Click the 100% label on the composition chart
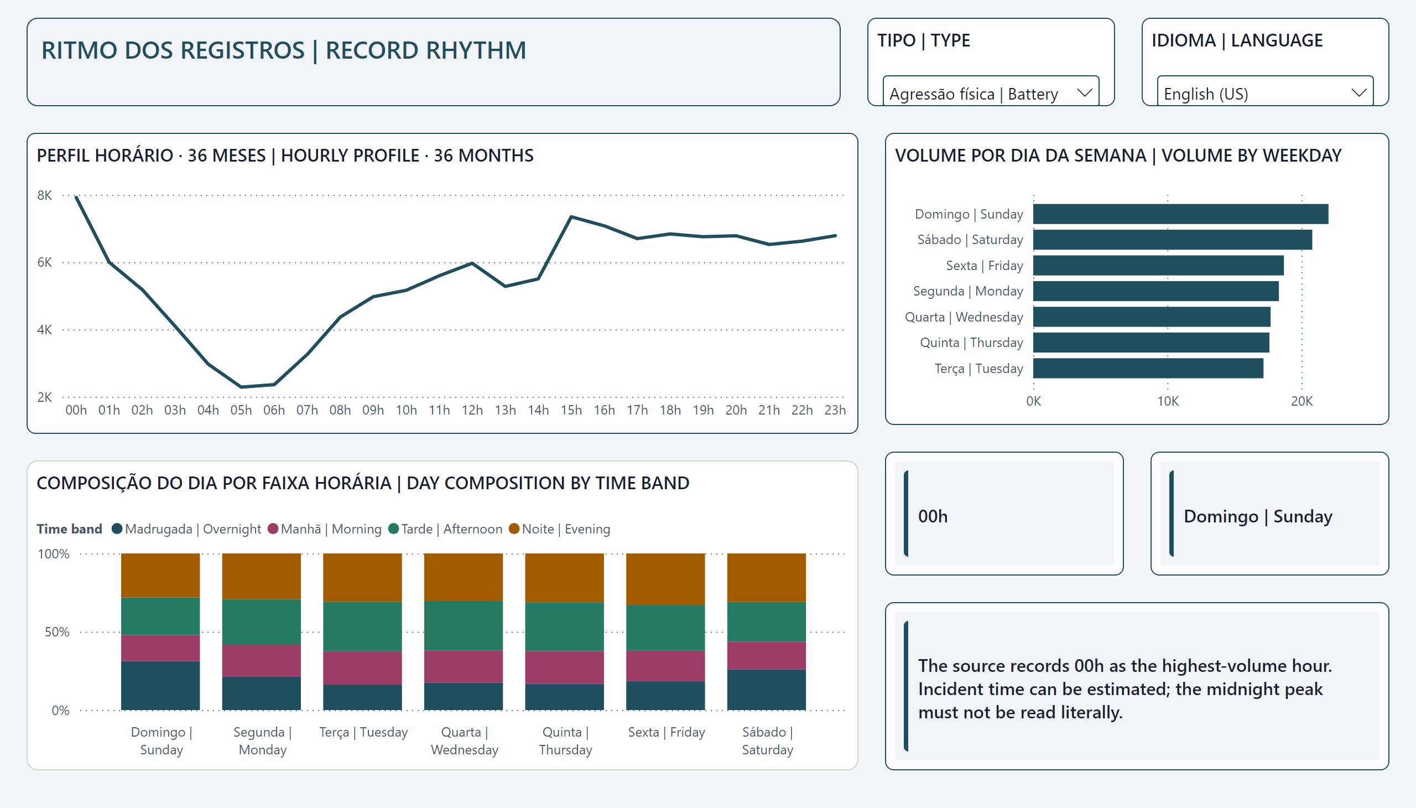Screen dimensions: 1416x808 [53, 554]
